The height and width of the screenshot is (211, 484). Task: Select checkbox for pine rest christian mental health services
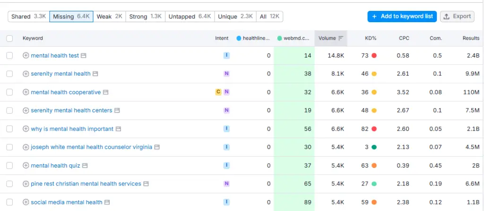pos(9,184)
